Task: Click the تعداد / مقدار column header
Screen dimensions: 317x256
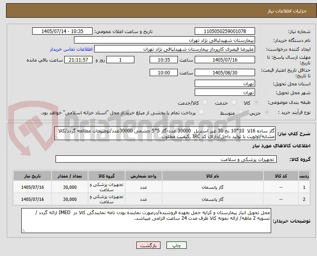Action: [70, 176]
